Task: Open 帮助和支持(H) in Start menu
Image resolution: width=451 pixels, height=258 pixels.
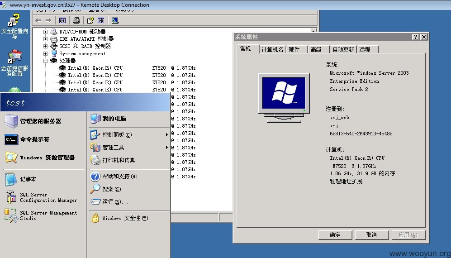Action: [114, 177]
